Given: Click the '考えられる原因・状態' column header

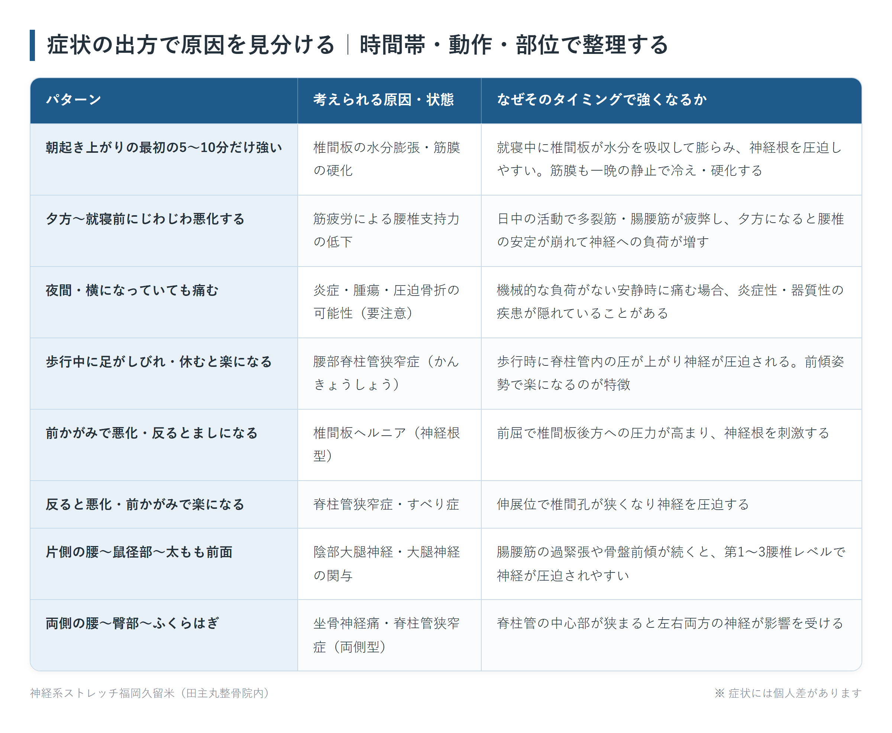Looking at the screenshot, I should pos(389,100).
